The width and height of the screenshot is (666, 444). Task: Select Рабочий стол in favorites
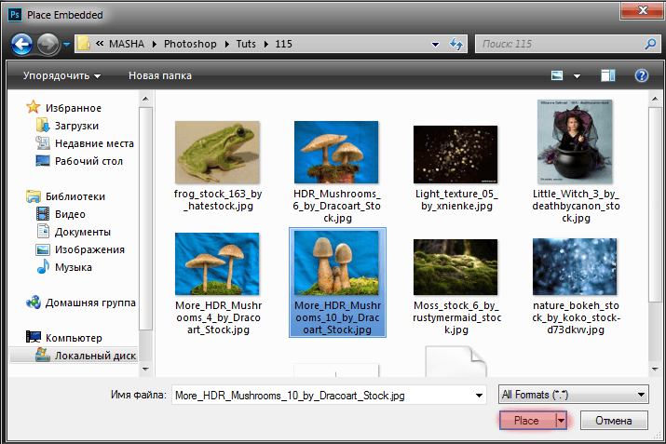[88, 161]
